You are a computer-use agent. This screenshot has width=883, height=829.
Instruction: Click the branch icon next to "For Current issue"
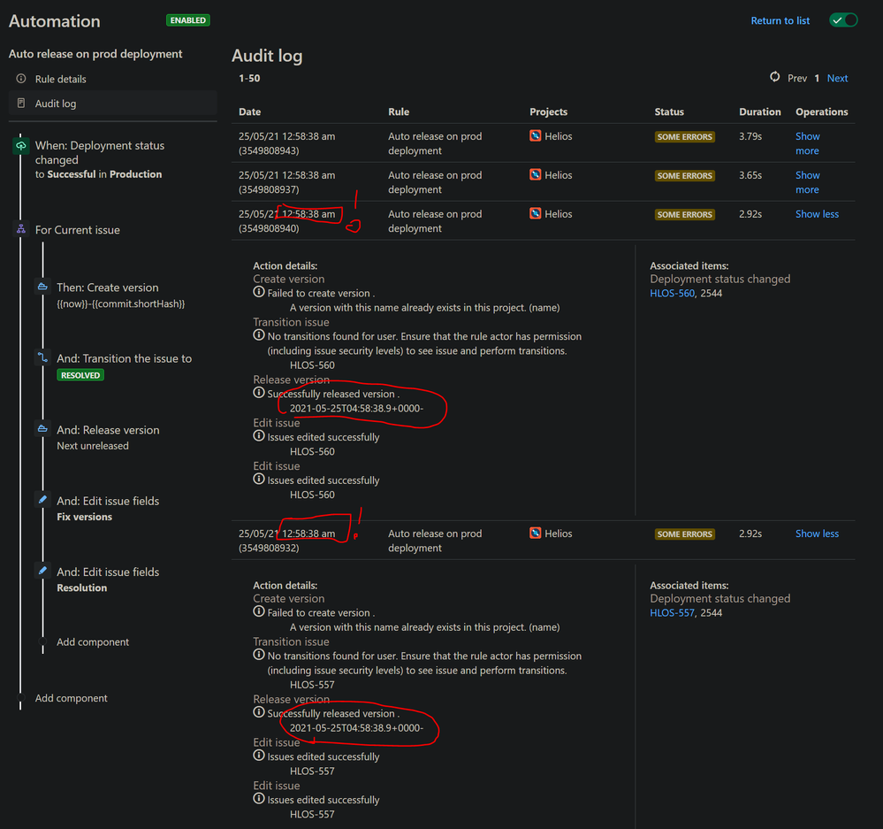click(x=20, y=229)
